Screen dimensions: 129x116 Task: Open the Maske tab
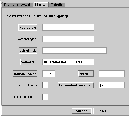[40, 5]
